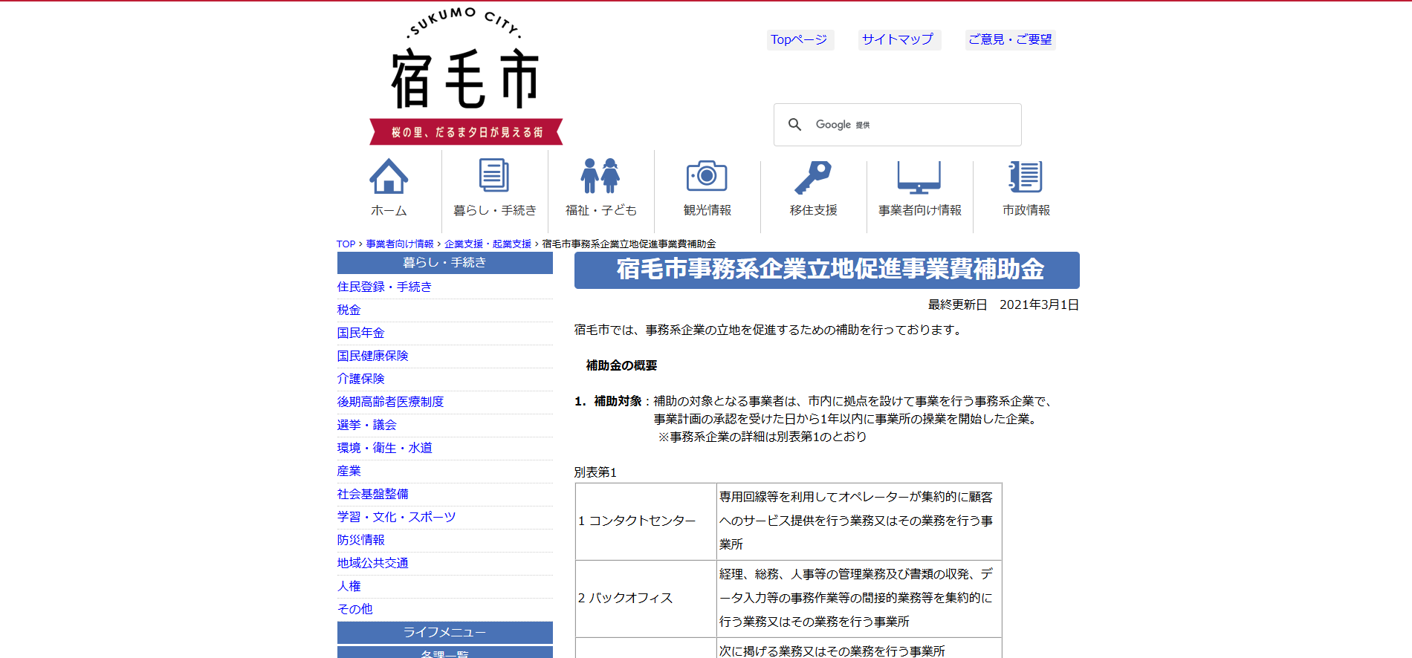Click the 最終更新日 2021年3月1日 text

[x=1003, y=304]
